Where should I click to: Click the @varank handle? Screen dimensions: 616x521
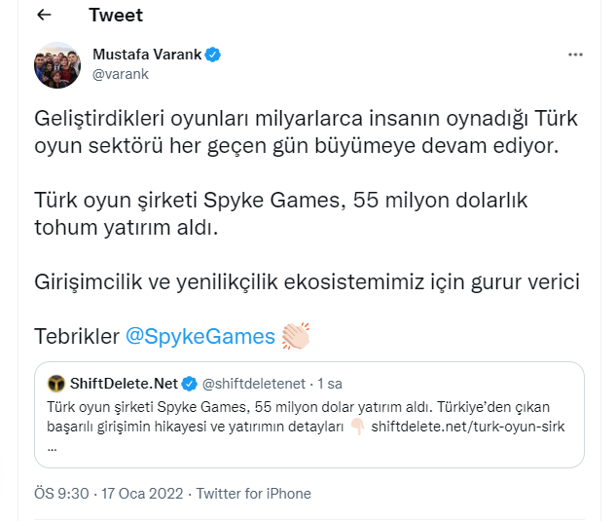click(119, 73)
